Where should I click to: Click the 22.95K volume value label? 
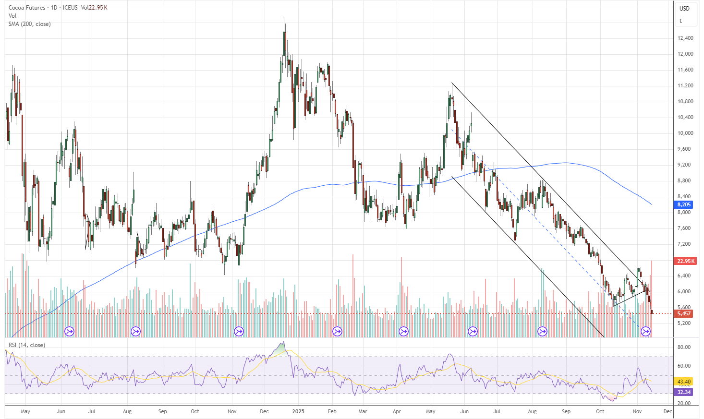click(x=685, y=261)
